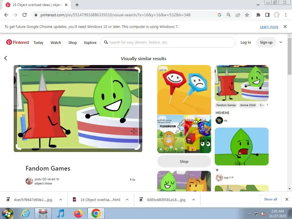Click the Fandom Games heading
292x219 pixels.
(x=48, y=168)
